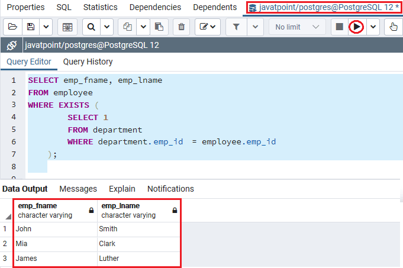The width and height of the screenshot is (403, 268).
Task: Select the javatpoint/postgres@PostgreSQL 12 query tab
Action: pyautogui.click(x=323, y=8)
